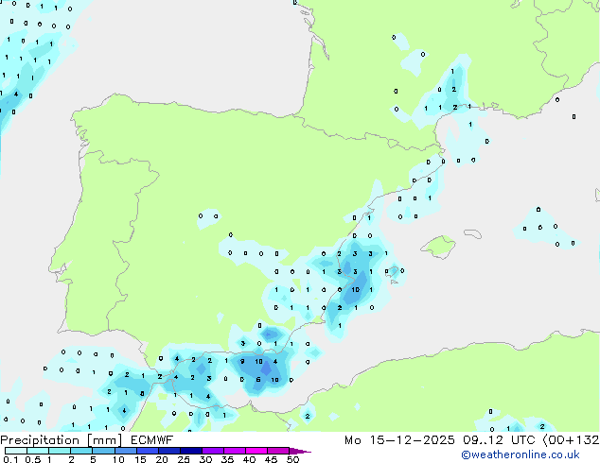600x463 pixels.
Task: Click the "25" legend scale value
Action: 184,459
